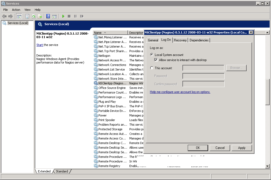This screenshot has width=271, height=180.
Task: Click gear icon of Protected Storage service
Action: pos(96,129)
